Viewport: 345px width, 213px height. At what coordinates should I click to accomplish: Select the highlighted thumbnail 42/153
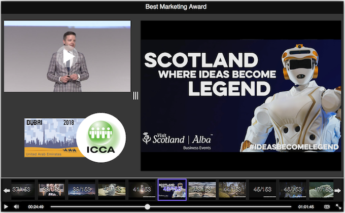(x=172, y=190)
